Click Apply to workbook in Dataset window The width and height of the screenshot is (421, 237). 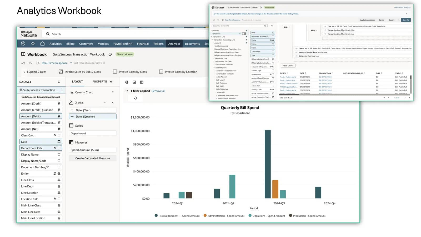367,20
